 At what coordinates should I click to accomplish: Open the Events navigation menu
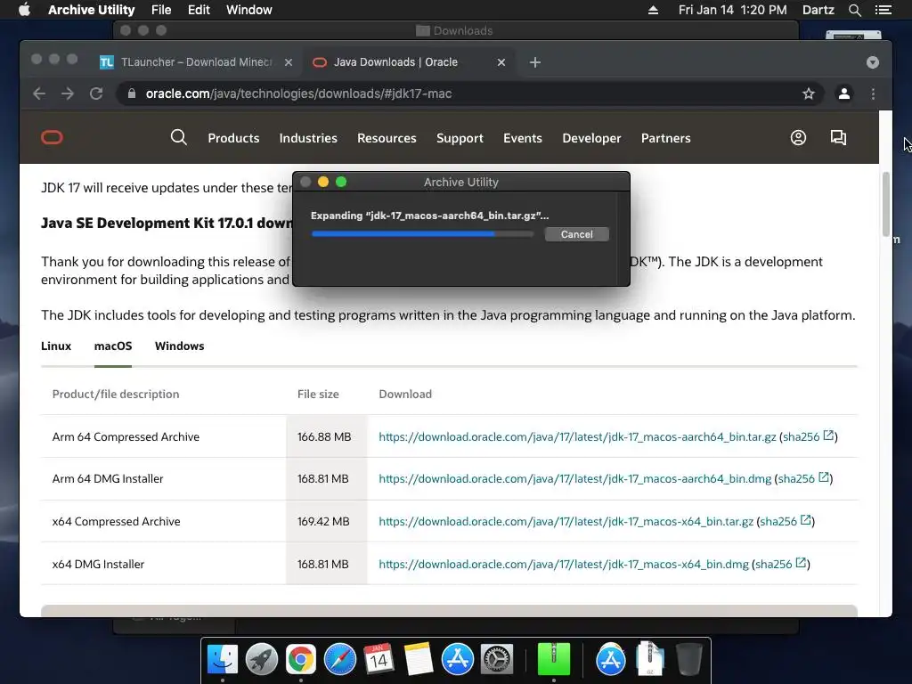click(x=522, y=138)
